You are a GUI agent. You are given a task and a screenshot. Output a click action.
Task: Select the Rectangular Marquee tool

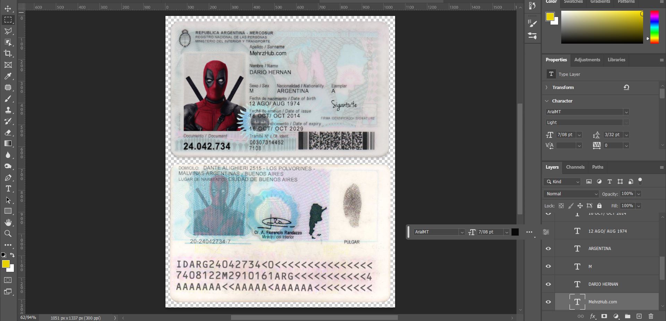click(x=8, y=20)
